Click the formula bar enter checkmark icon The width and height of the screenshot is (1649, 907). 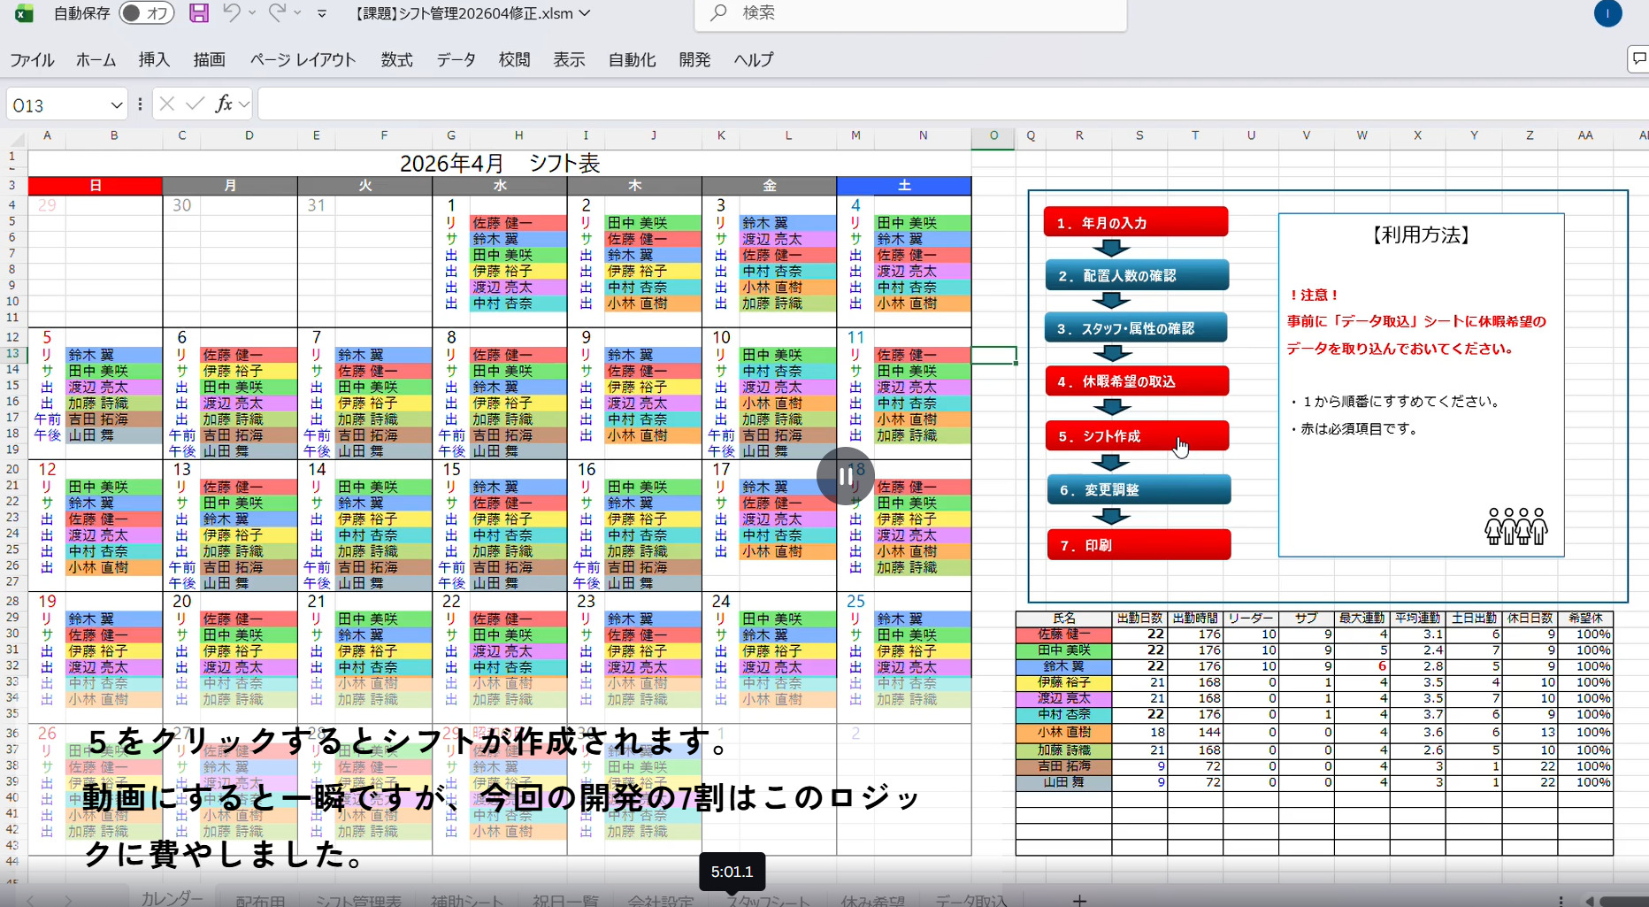tap(195, 104)
